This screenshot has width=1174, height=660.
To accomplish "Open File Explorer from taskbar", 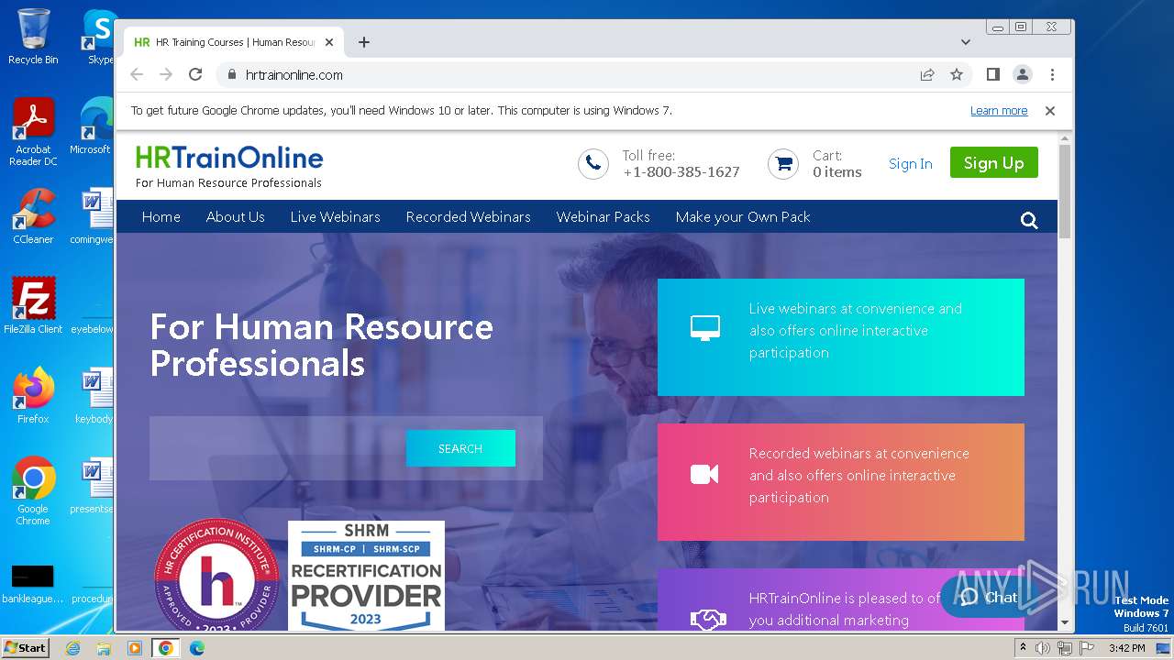I will (104, 648).
